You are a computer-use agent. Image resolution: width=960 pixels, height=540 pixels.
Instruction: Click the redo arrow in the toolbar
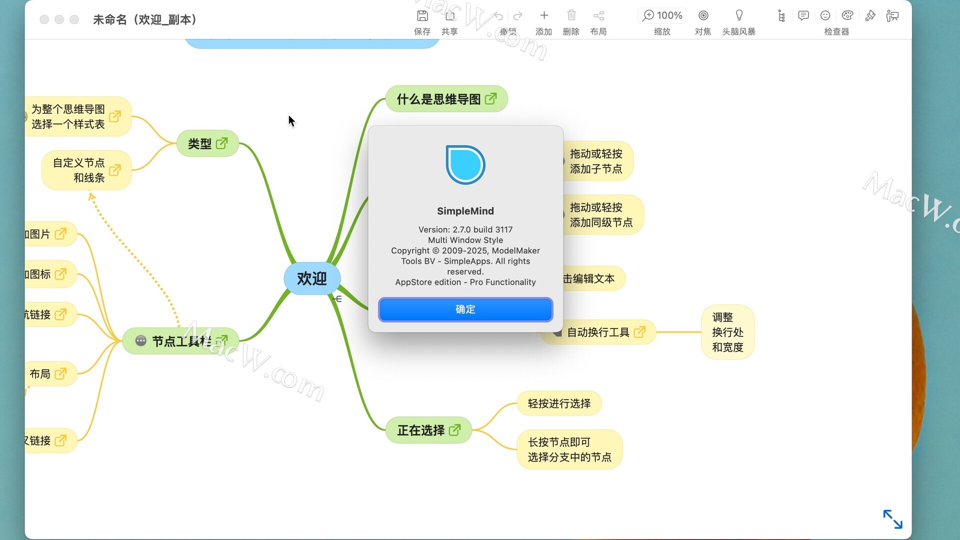(518, 15)
